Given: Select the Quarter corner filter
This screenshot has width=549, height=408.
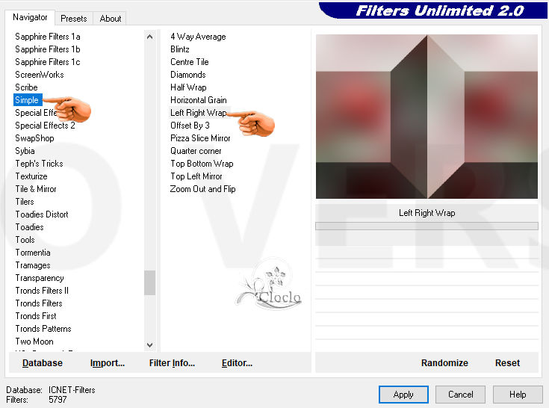Looking at the screenshot, I should pyautogui.click(x=196, y=151).
